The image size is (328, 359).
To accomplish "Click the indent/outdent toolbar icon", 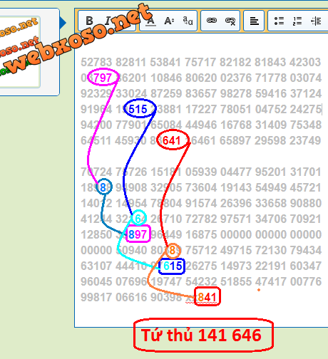I will (316, 21).
